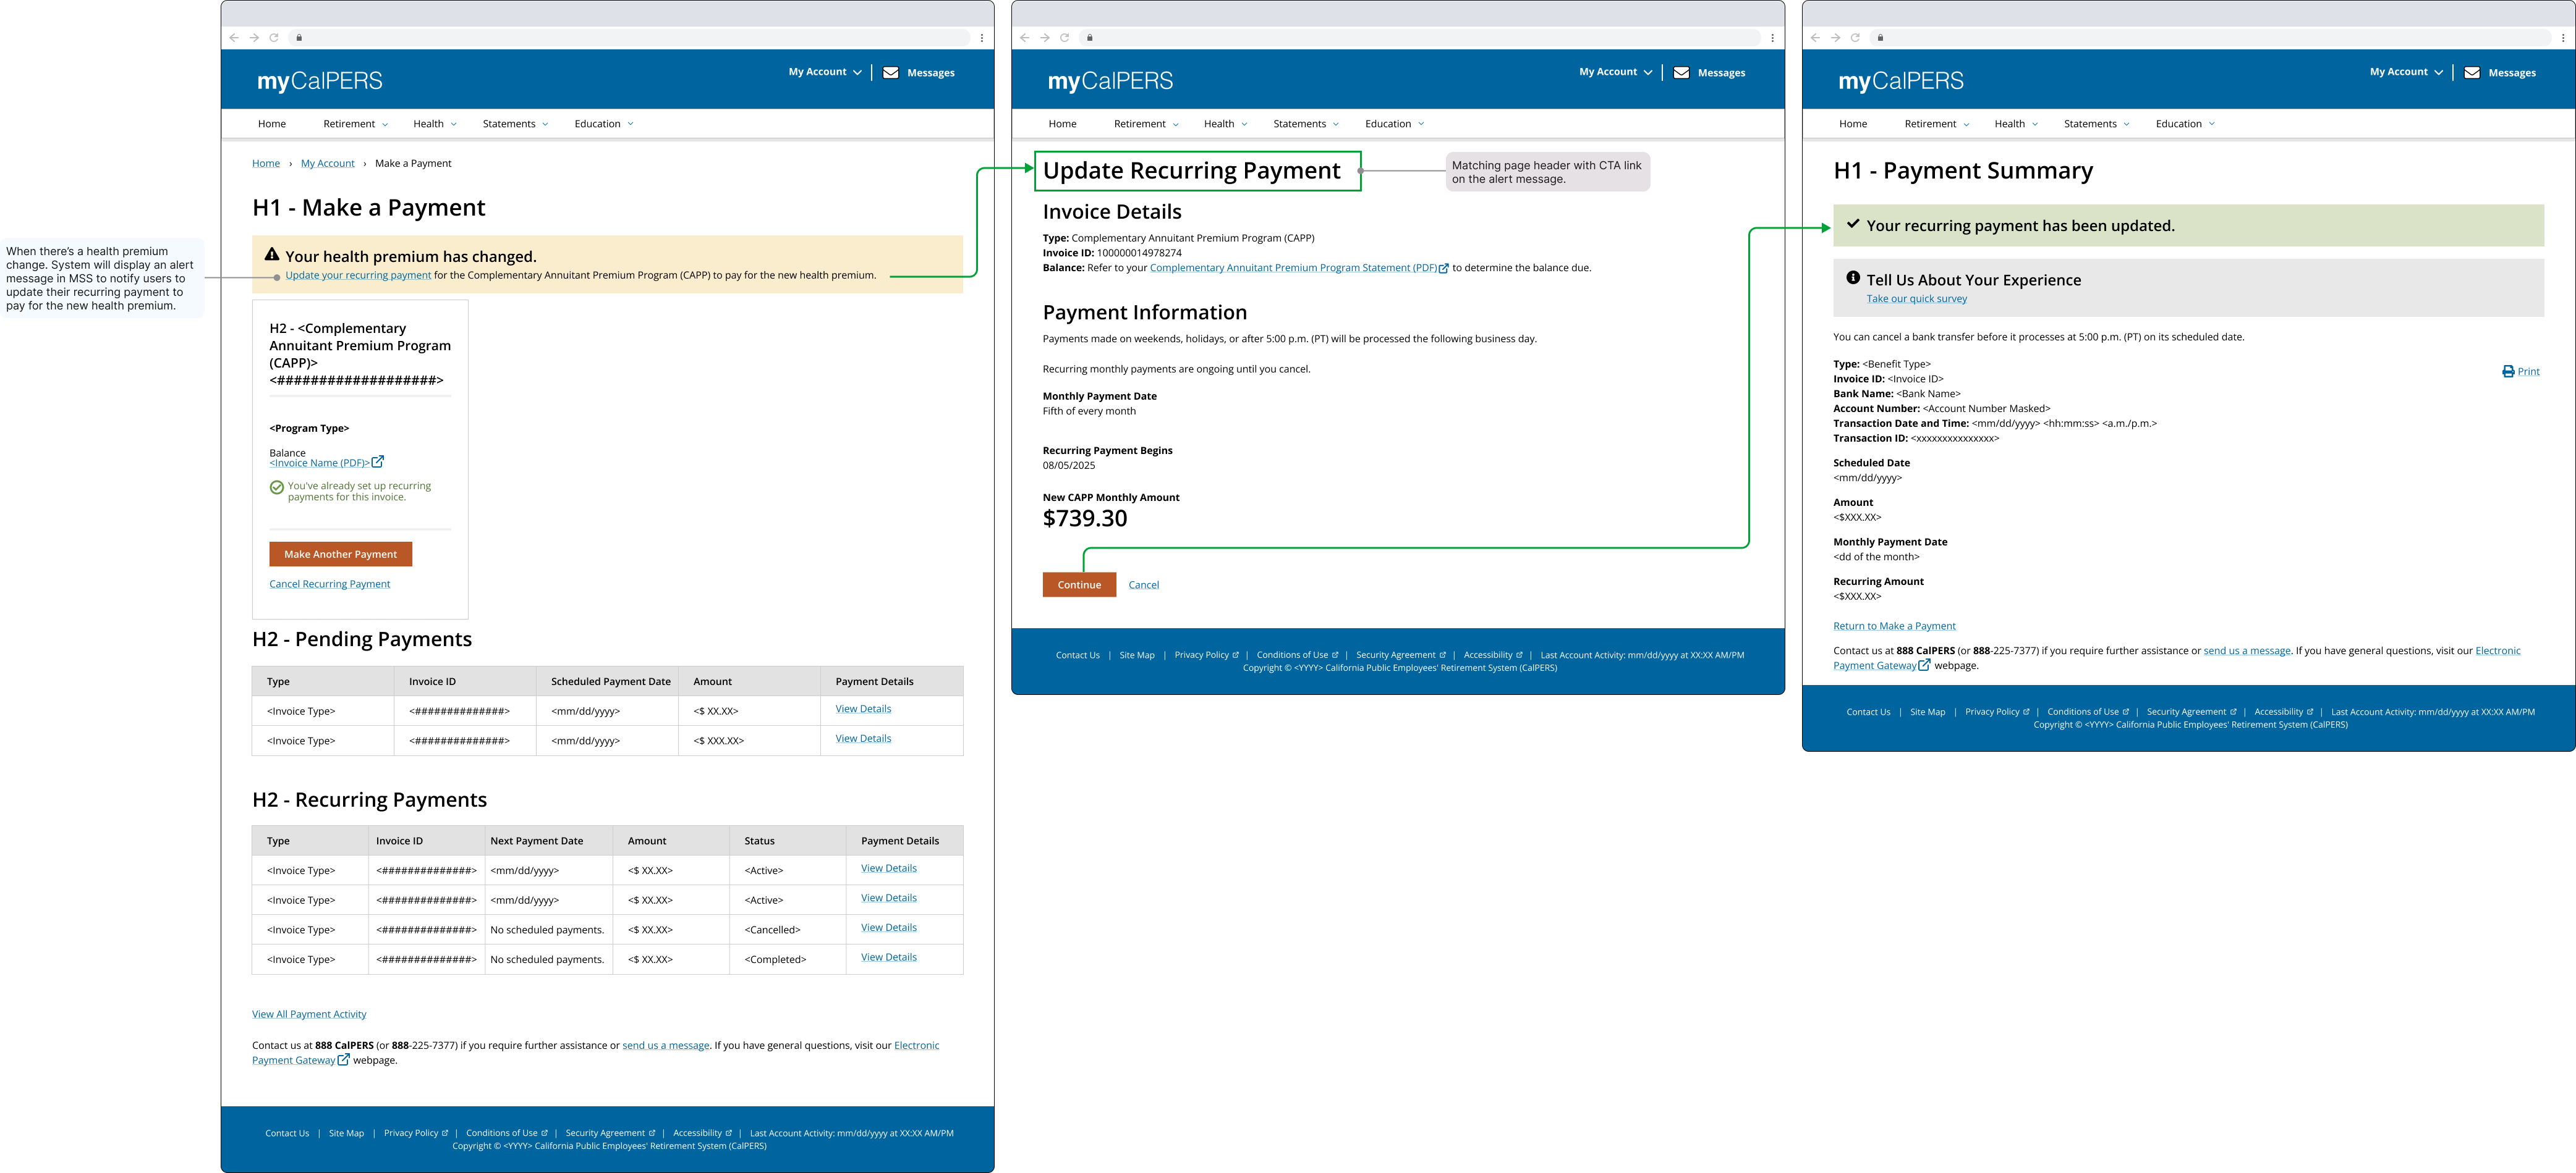Viewport: 2576px width, 1173px height.
Task: Click inside the browser address bar
Action: coord(500,37)
